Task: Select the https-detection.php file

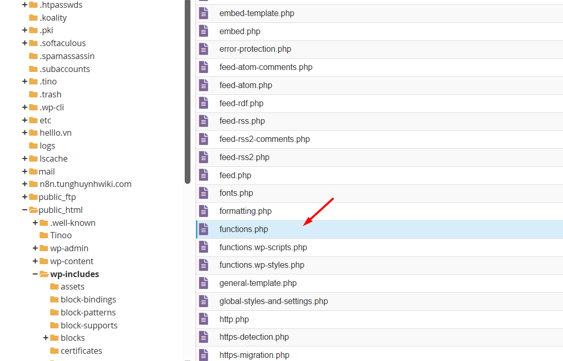Action: tap(254, 337)
